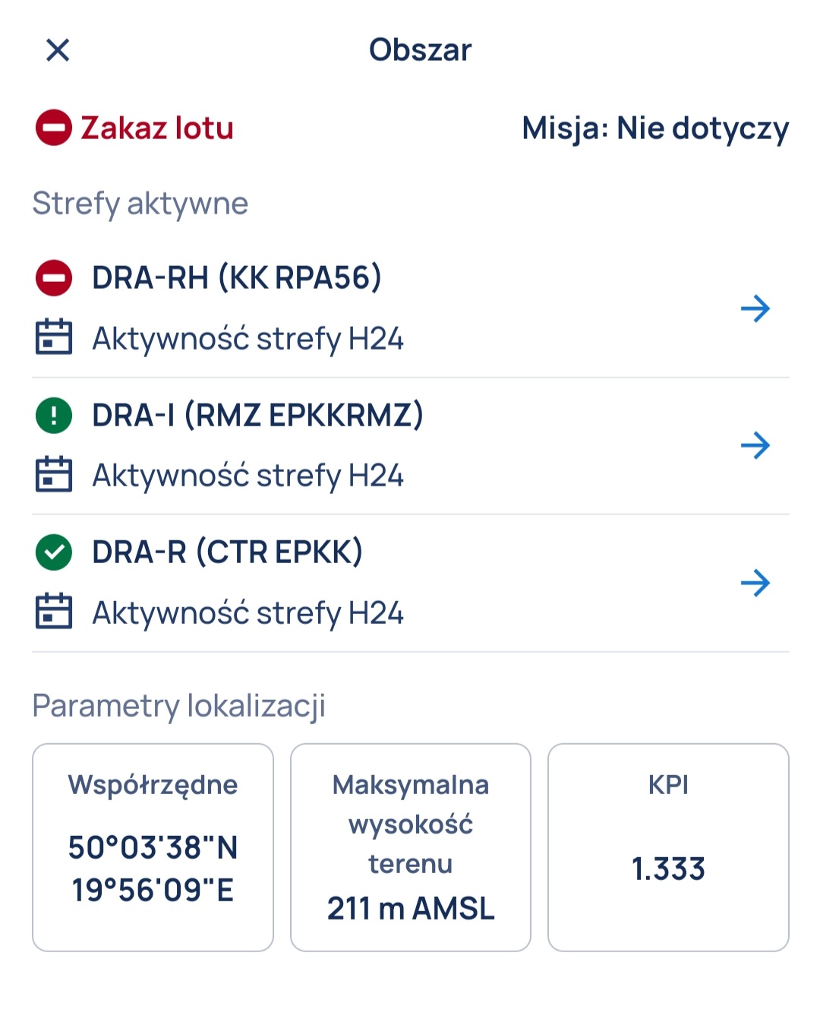Close the Obszar panel with X
Image resolution: width=820 pixels, height=1016 pixels.
tap(58, 50)
